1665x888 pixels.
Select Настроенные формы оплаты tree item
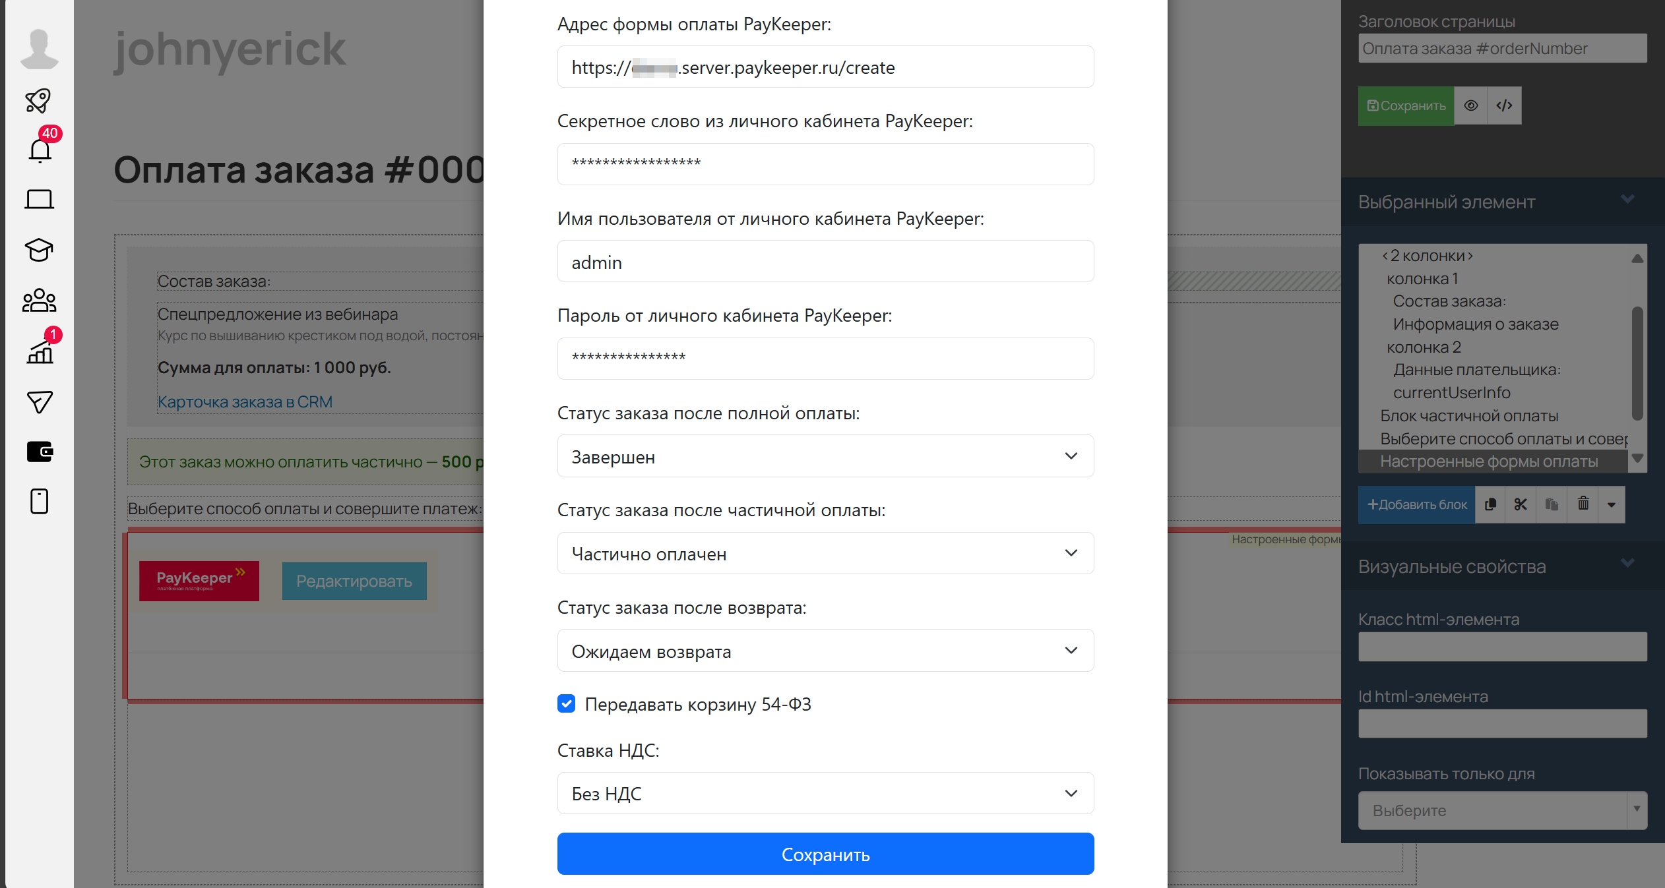(x=1488, y=461)
